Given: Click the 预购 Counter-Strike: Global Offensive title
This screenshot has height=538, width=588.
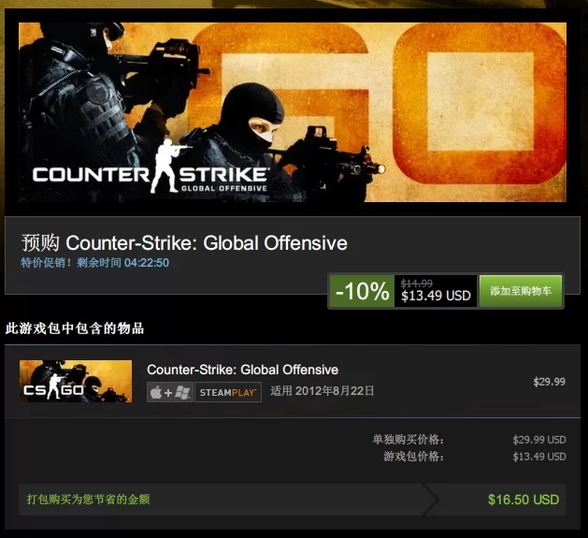Looking at the screenshot, I should [184, 243].
